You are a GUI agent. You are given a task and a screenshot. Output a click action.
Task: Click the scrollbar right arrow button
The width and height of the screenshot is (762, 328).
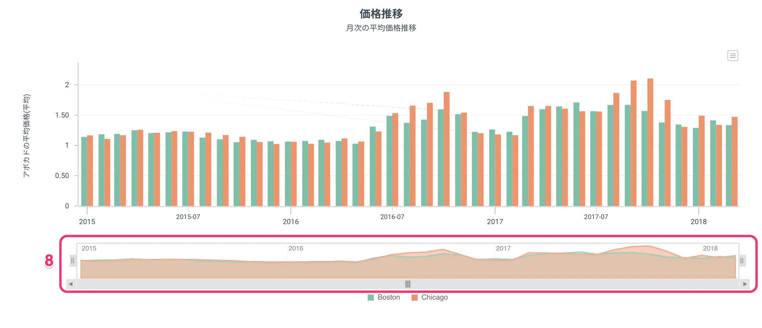[x=745, y=284]
